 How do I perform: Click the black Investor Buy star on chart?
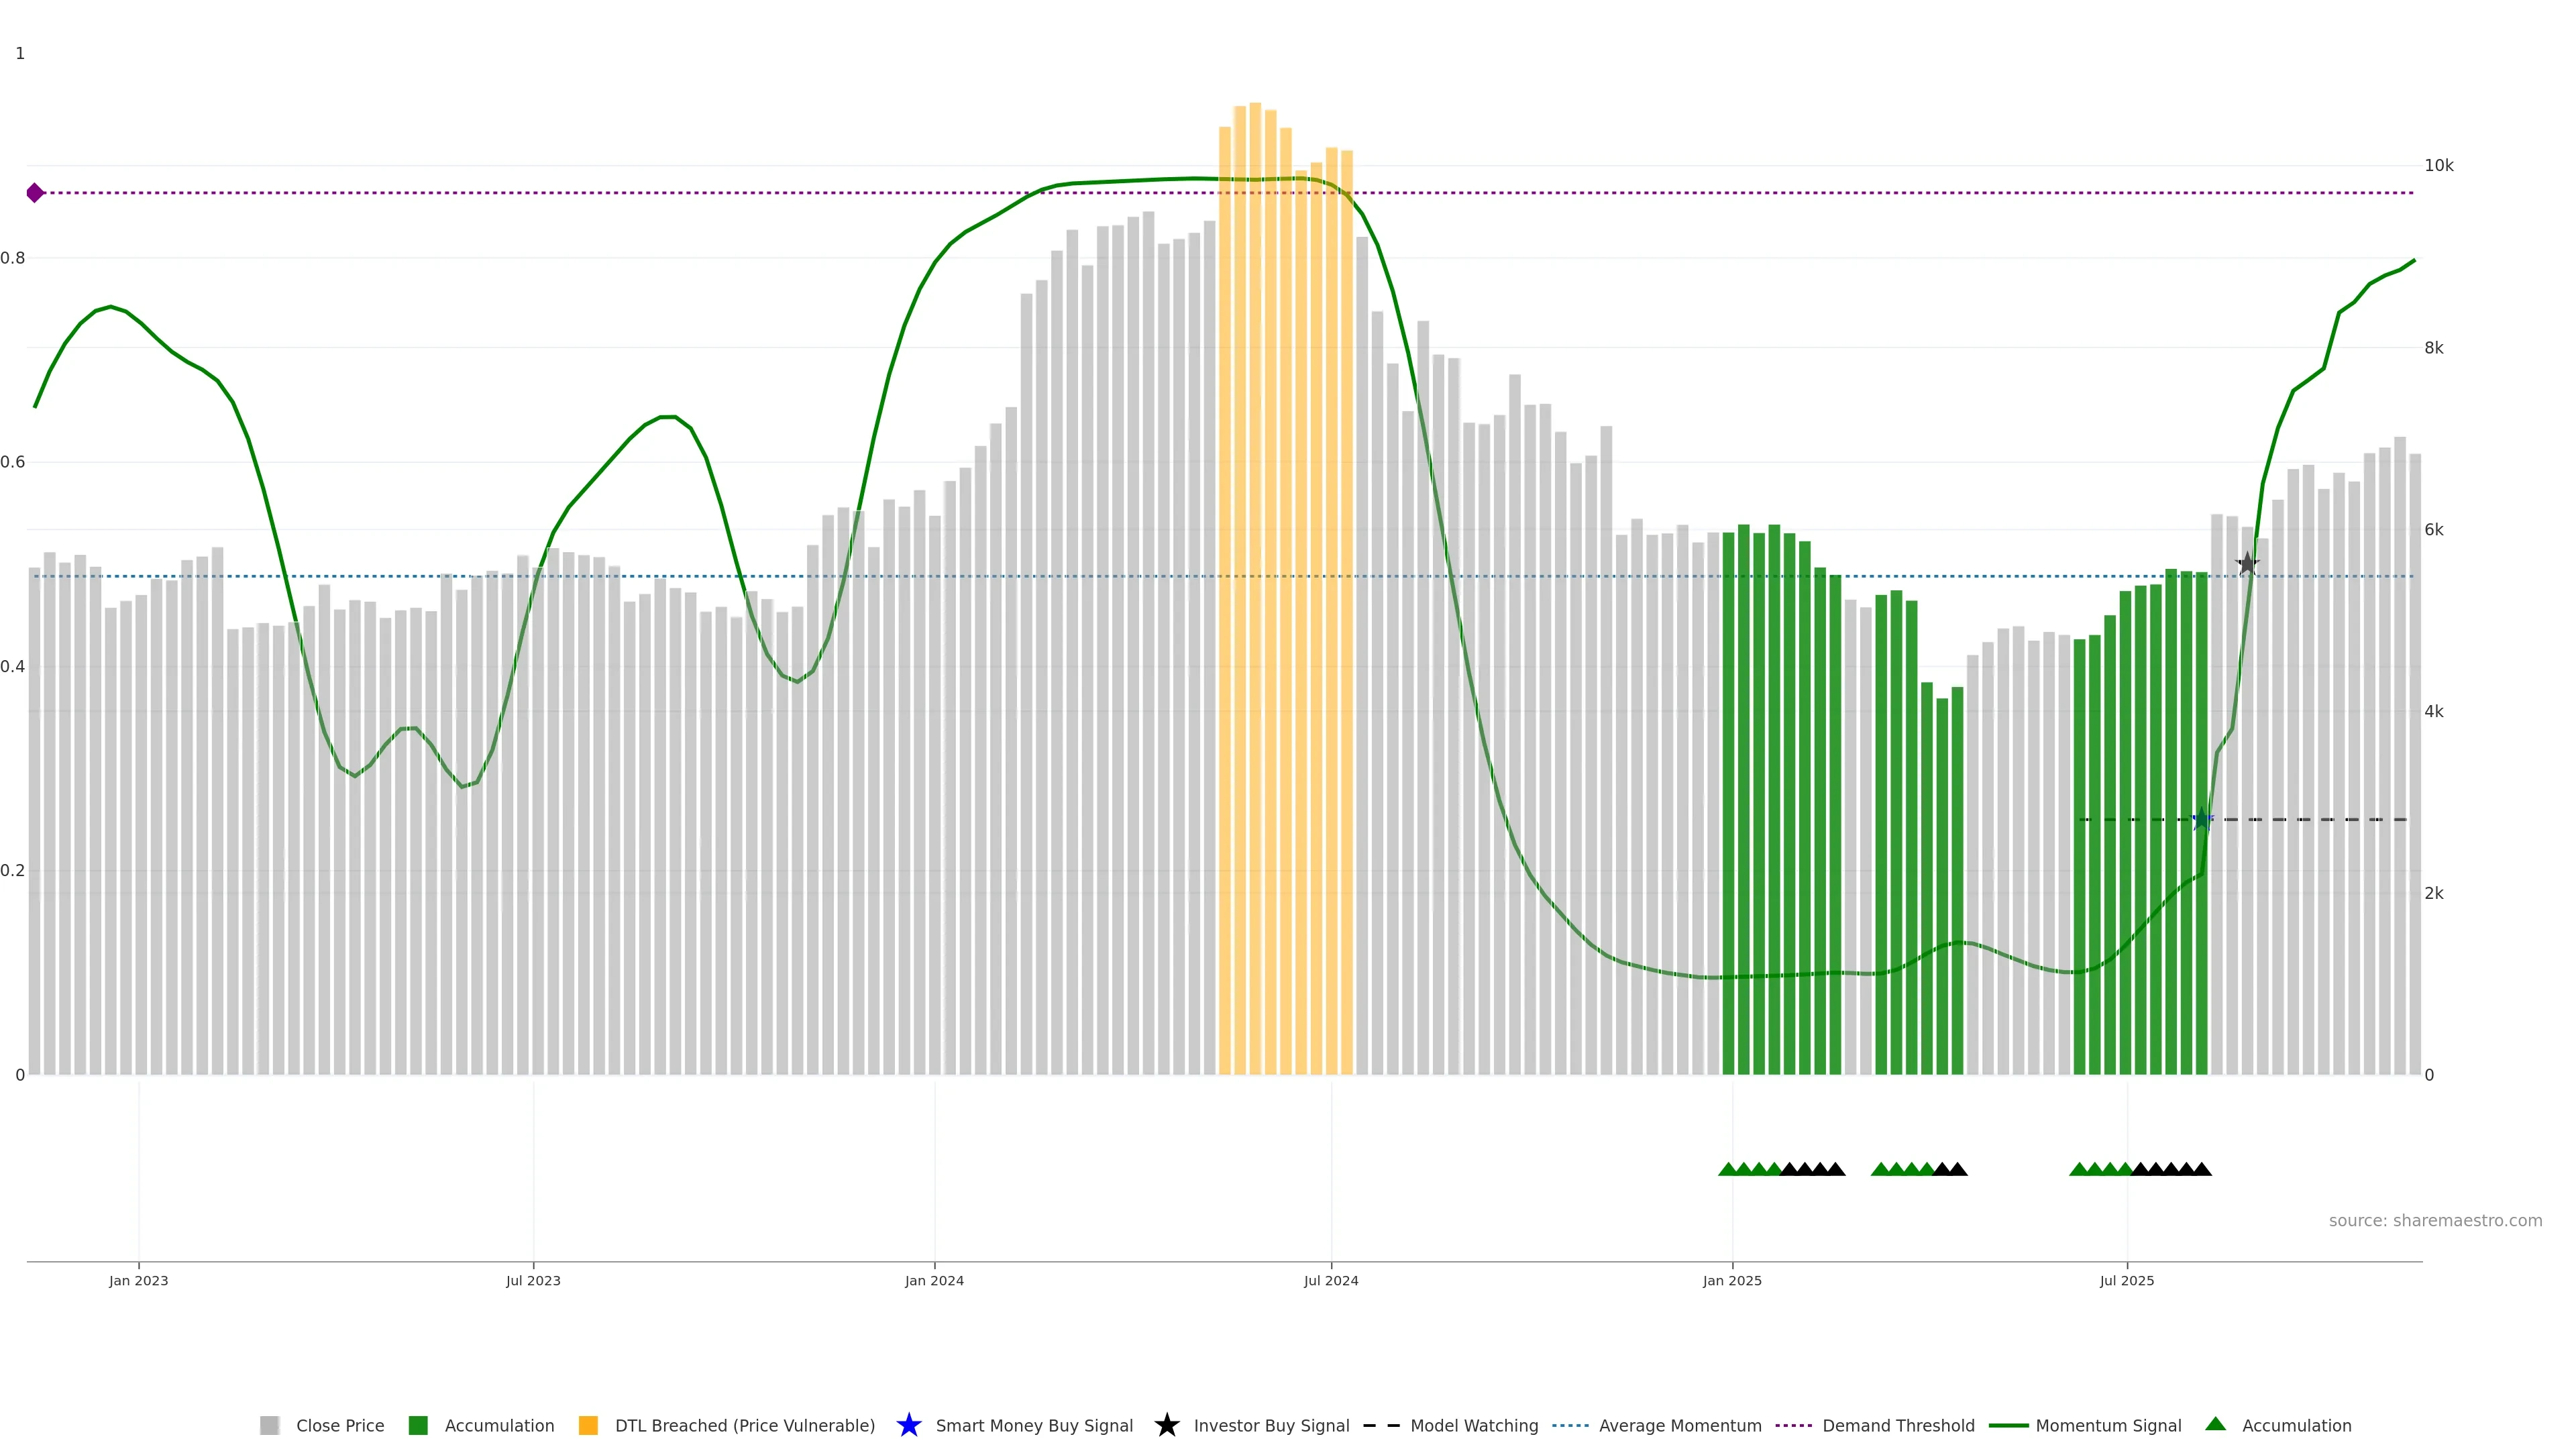point(2247,564)
